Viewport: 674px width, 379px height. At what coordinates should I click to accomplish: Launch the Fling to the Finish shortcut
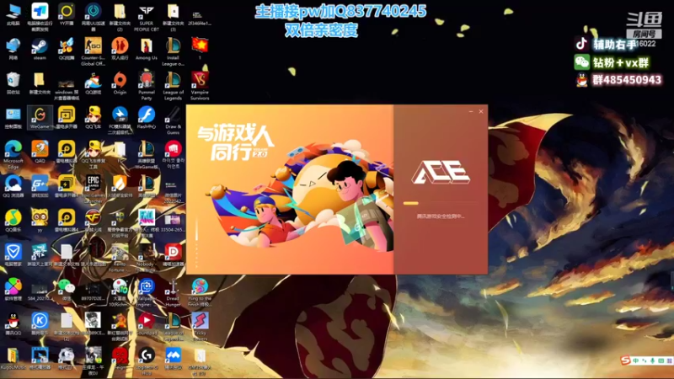(x=200, y=292)
